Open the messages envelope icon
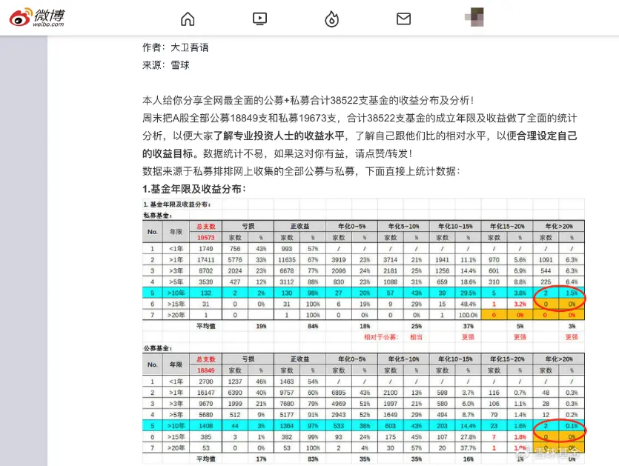Screen dimensions: 619x466 coord(403,19)
